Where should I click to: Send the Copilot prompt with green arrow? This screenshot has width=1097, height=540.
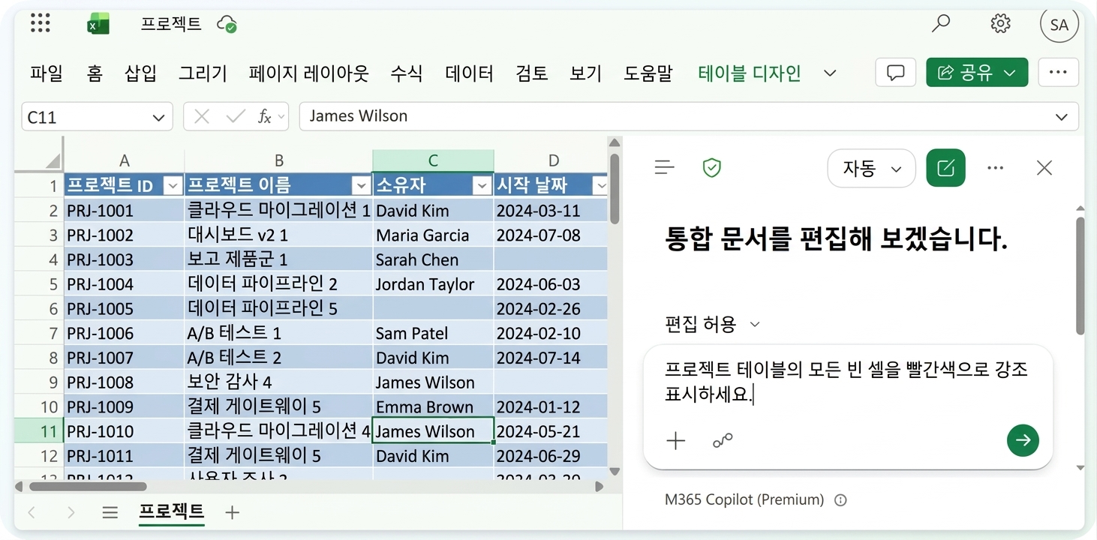point(1023,440)
